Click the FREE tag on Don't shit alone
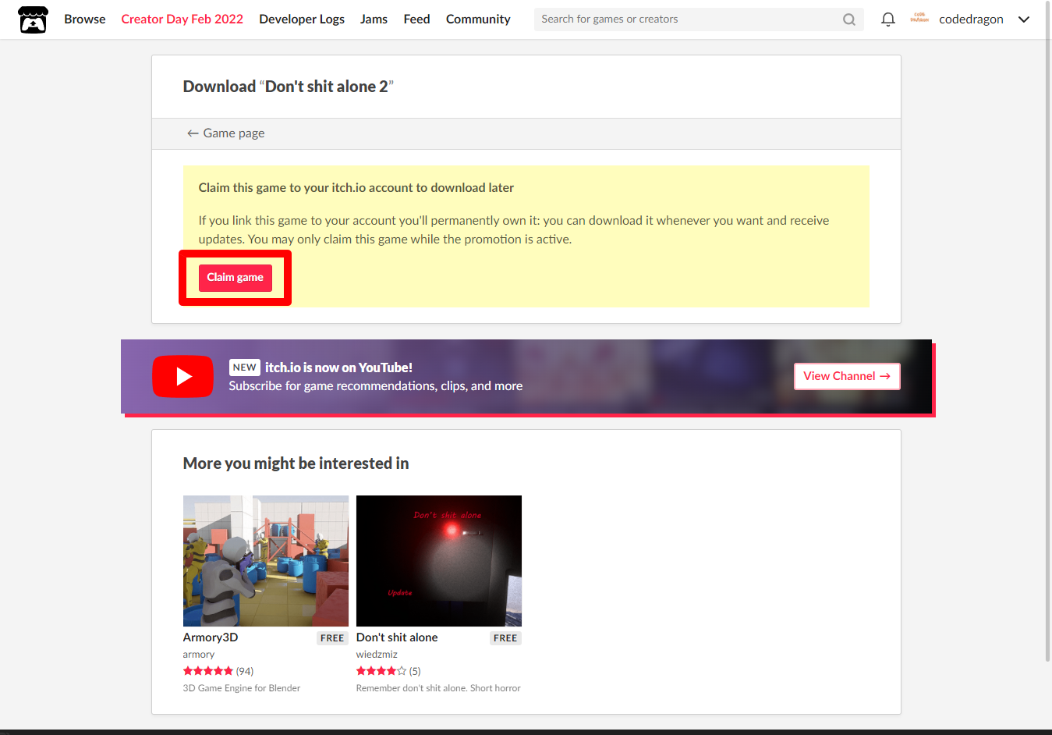 point(505,638)
